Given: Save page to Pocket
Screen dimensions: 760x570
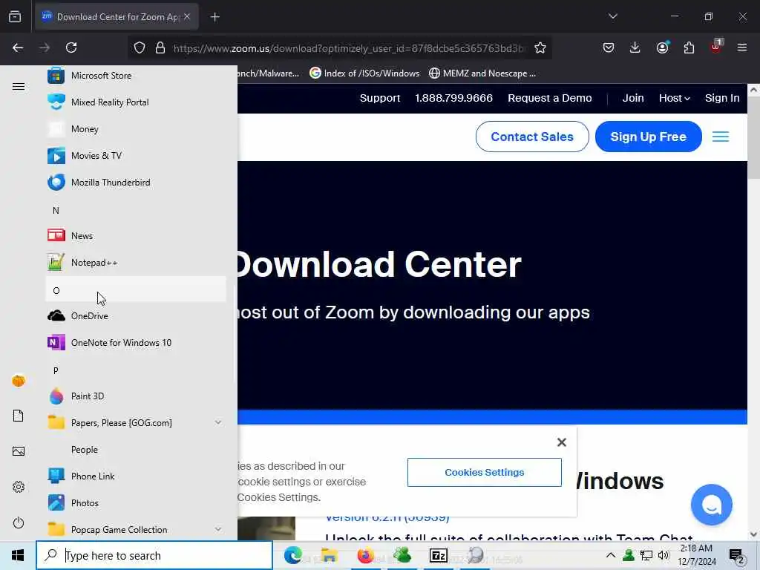Looking at the screenshot, I should click(x=609, y=47).
